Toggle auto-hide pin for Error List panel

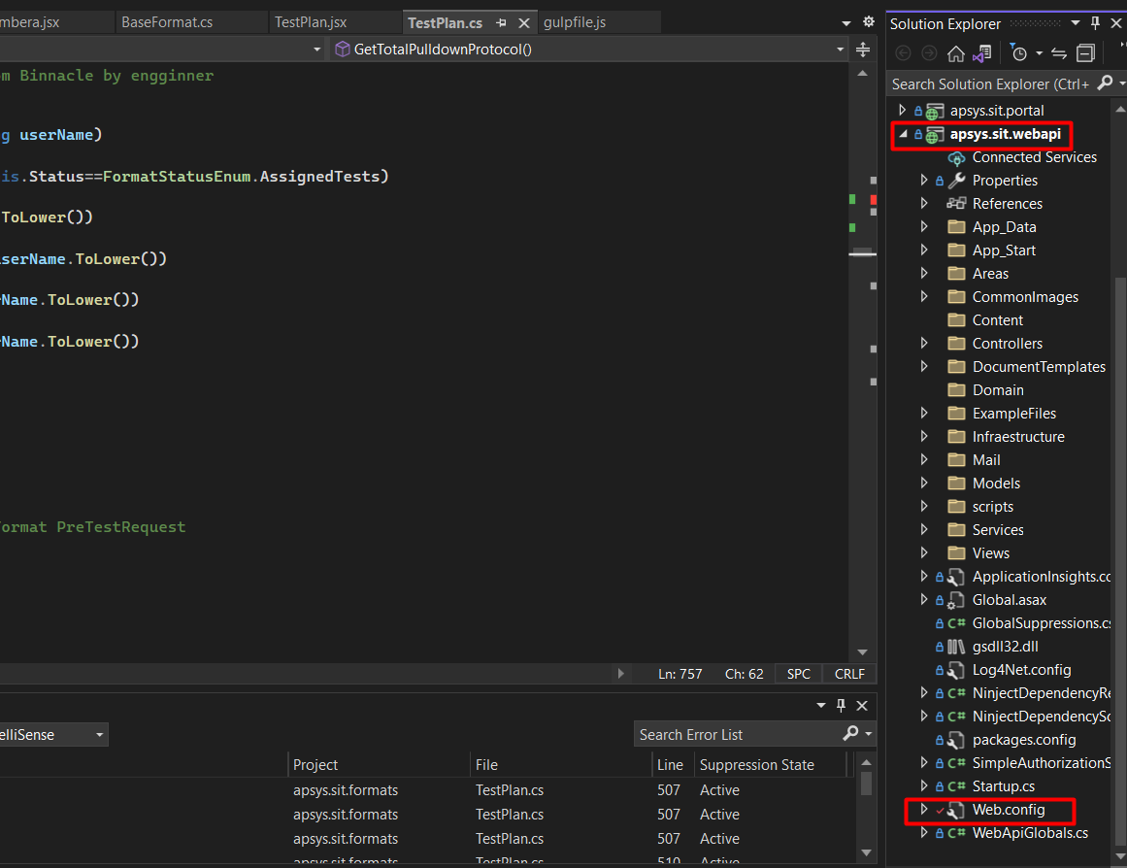(x=842, y=705)
